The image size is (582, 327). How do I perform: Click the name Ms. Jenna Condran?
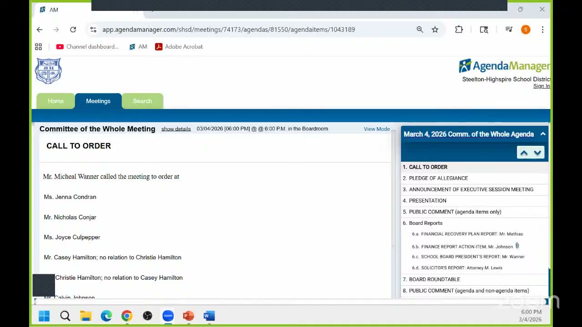pyautogui.click(x=70, y=197)
